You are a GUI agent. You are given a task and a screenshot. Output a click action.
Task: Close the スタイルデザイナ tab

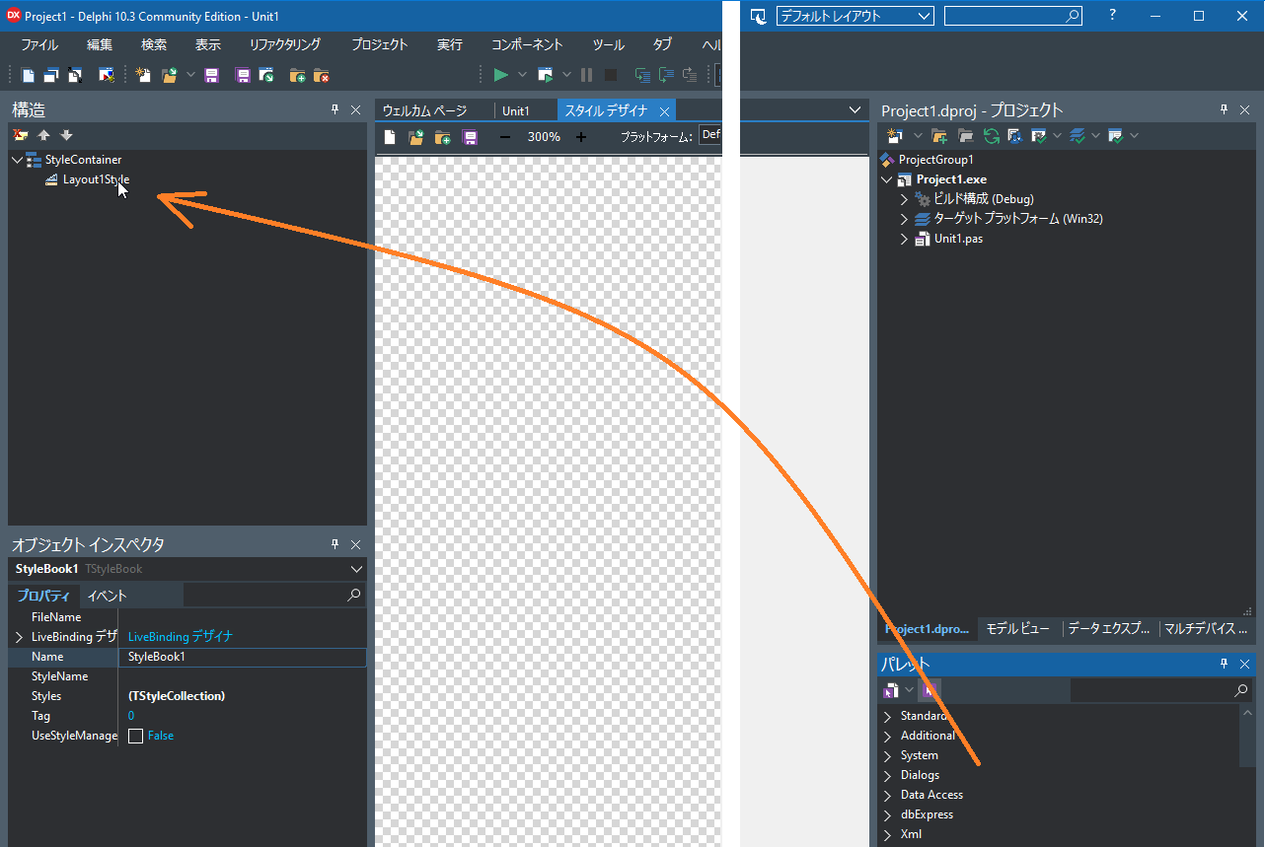point(665,111)
